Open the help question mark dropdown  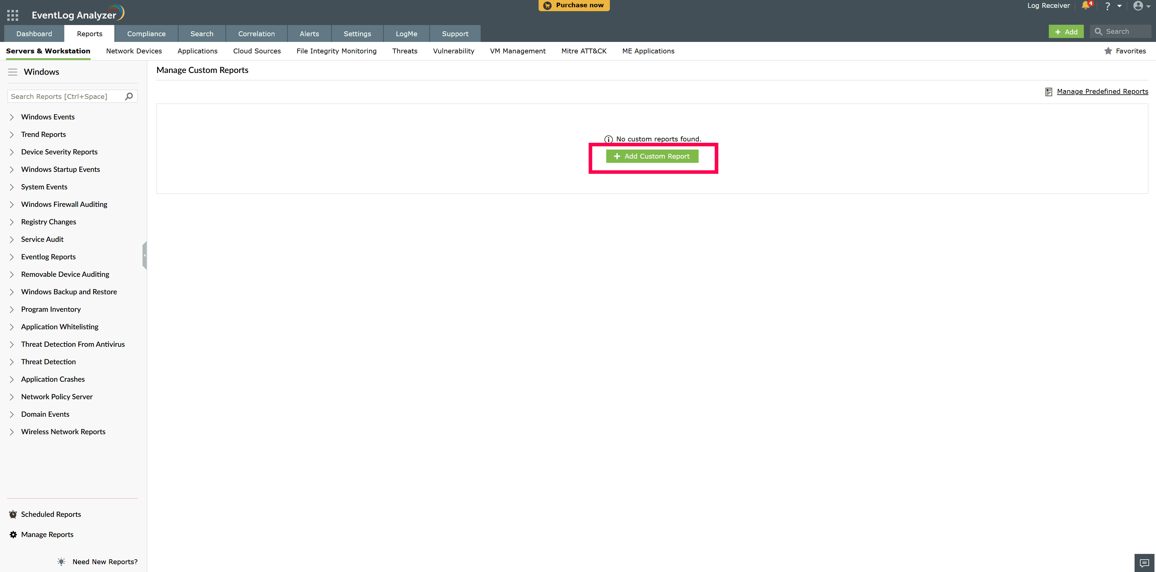[1108, 6]
